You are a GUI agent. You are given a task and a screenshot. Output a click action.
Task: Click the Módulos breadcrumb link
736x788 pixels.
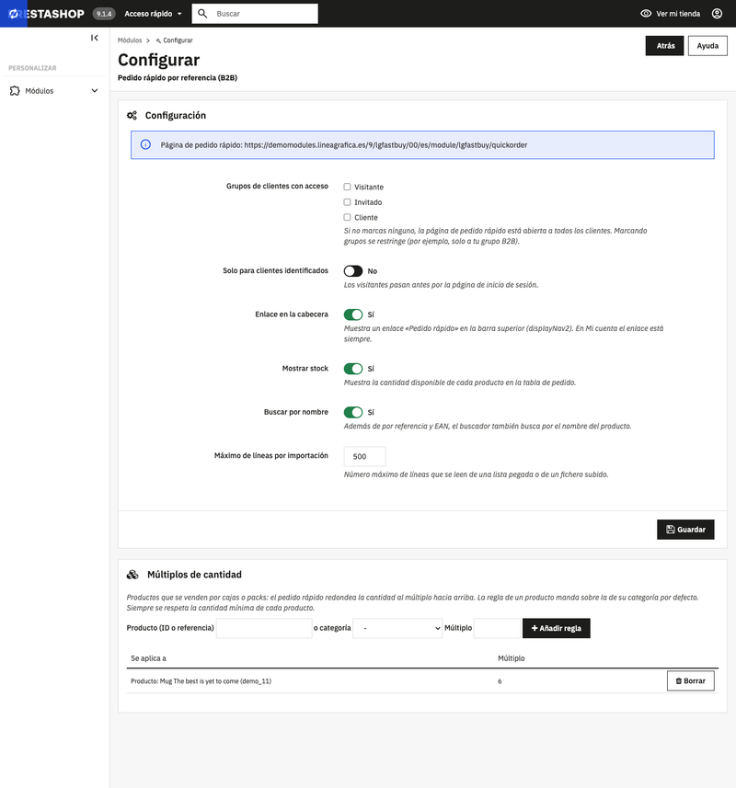click(130, 40)
